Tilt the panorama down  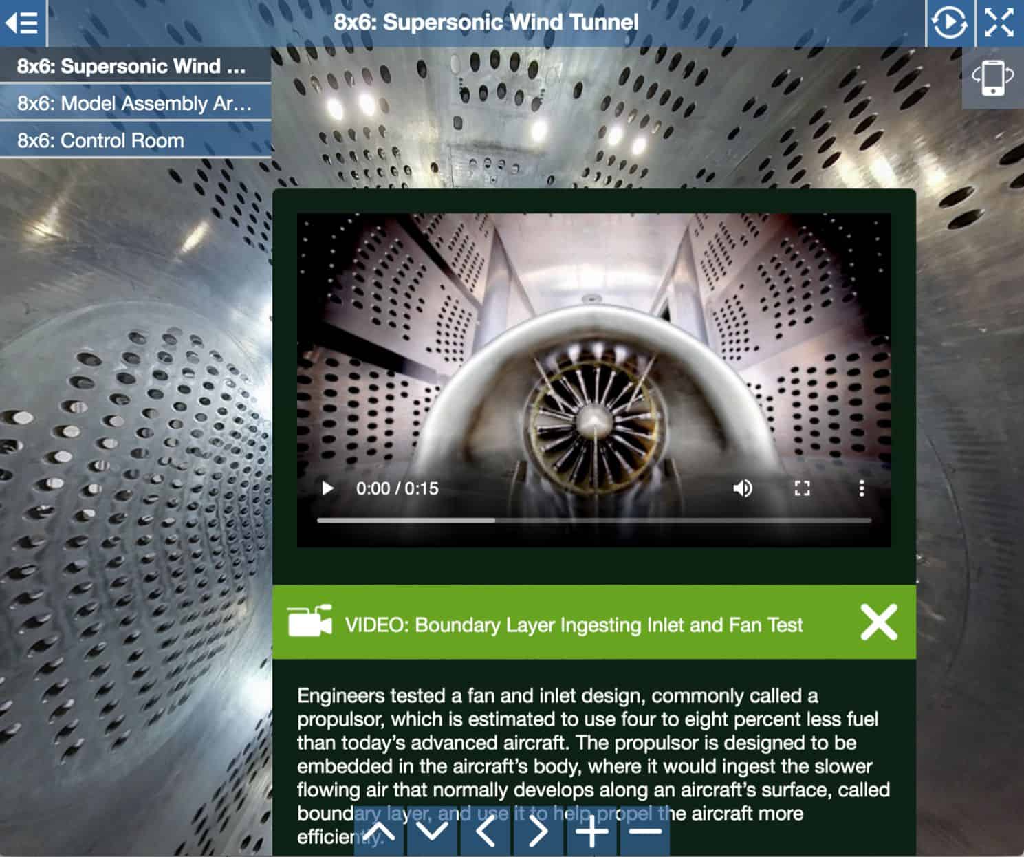(x=432, y=832)
